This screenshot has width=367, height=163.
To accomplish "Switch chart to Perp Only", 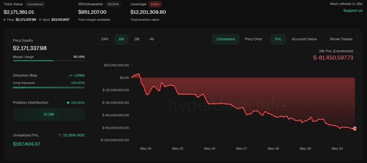I will click(x=253, y=39).
